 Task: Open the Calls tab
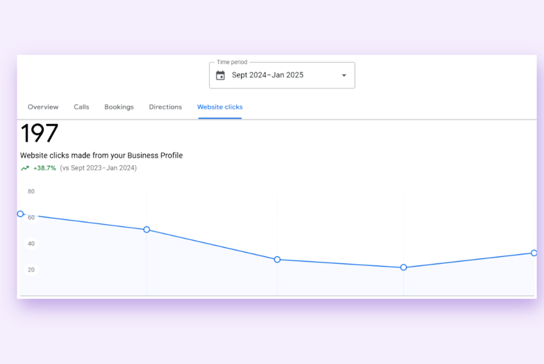pyautogui.click(x=81, y=107)
